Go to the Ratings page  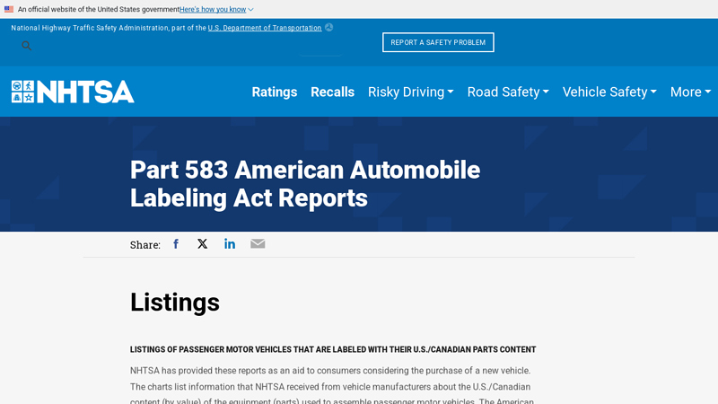pyautogui.click(x=275, y=92)
